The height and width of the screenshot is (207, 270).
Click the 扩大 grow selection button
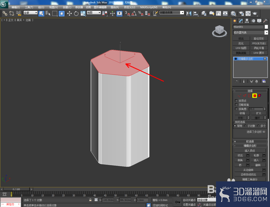point(259,113)
